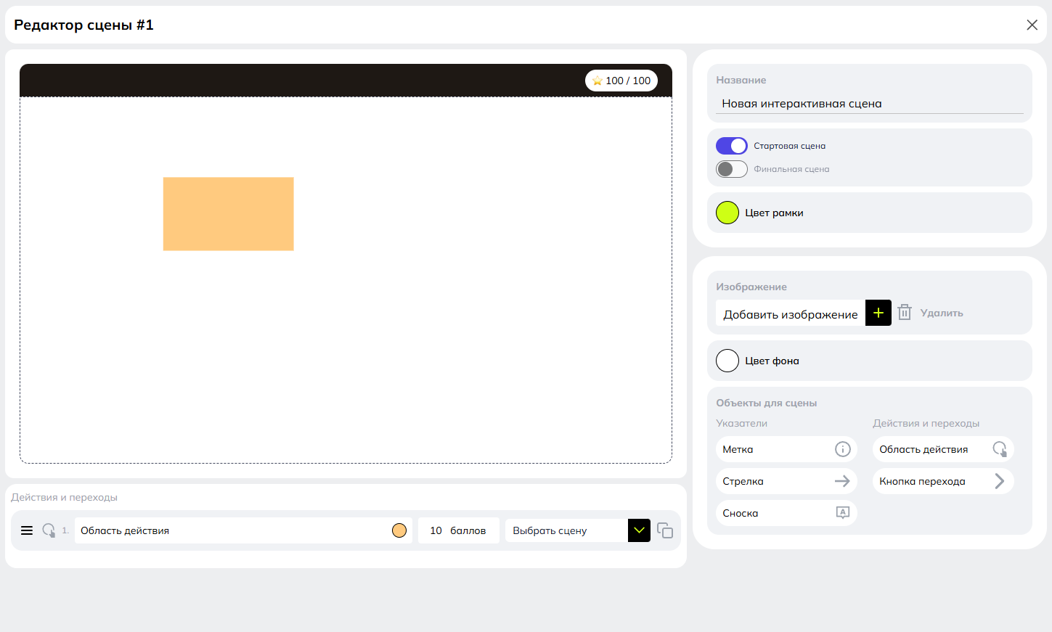Click the duplicate icon in action row
This screenshot has width=1052, height=632.
pyautogui.click(x=664, y=530)
